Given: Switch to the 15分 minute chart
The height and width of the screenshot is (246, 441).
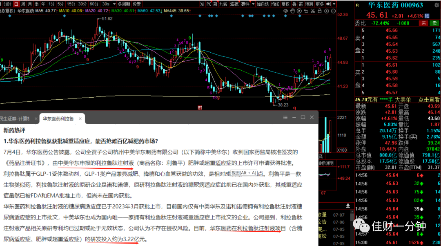Looking at the screenshot, I should tap(71, 4).
